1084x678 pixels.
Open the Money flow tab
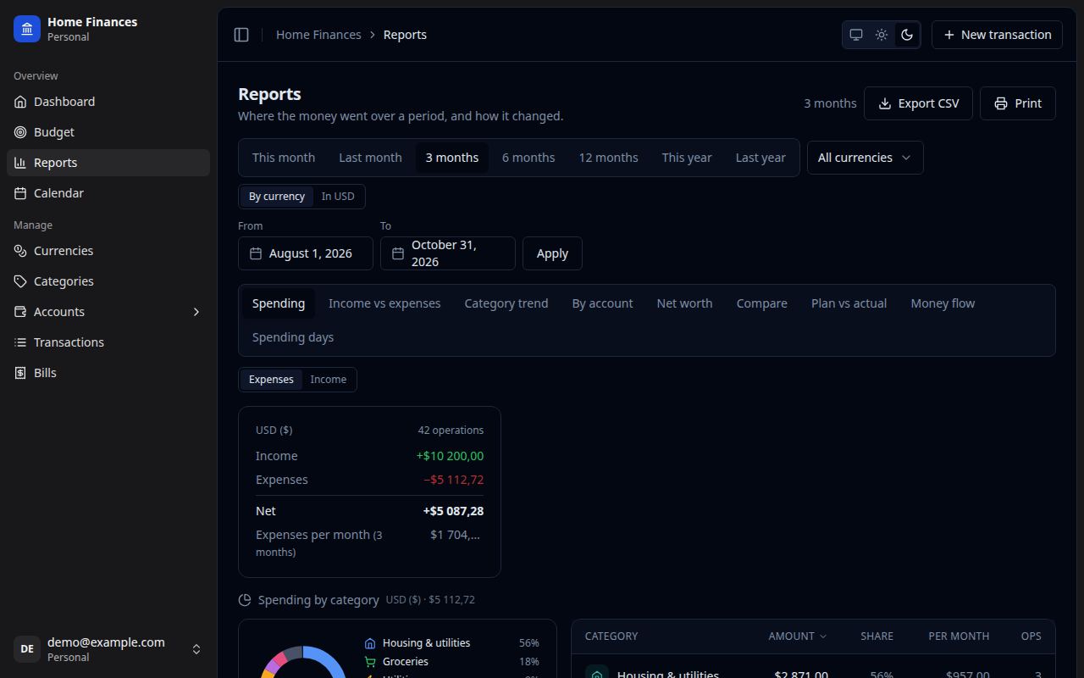click(x=943, y=303)
